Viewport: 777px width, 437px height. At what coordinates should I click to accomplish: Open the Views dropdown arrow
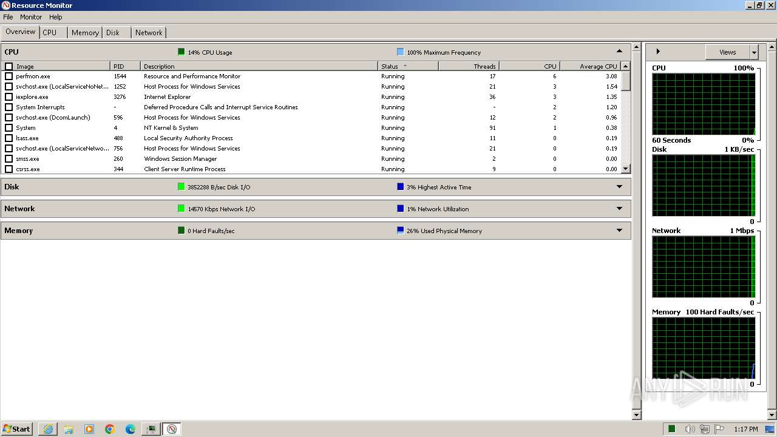pyautogui.click(x=754, y=52)
